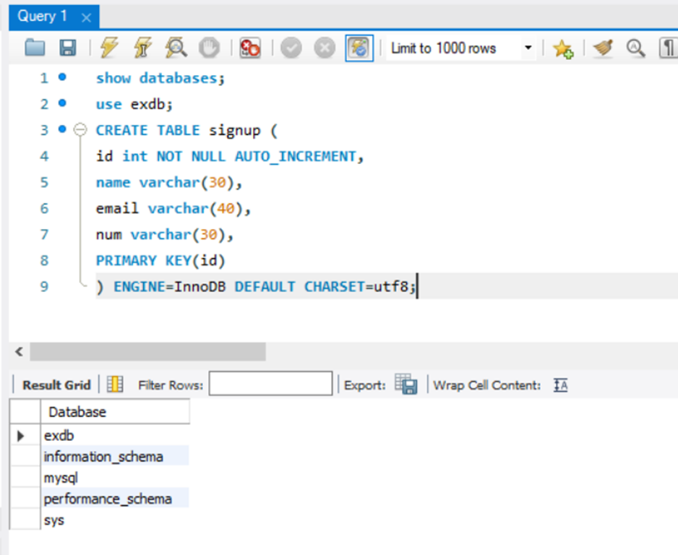Place the cursor in 'show databases;' line
Image resolution: width=678 pixels, height=555 pixels.
160,78
